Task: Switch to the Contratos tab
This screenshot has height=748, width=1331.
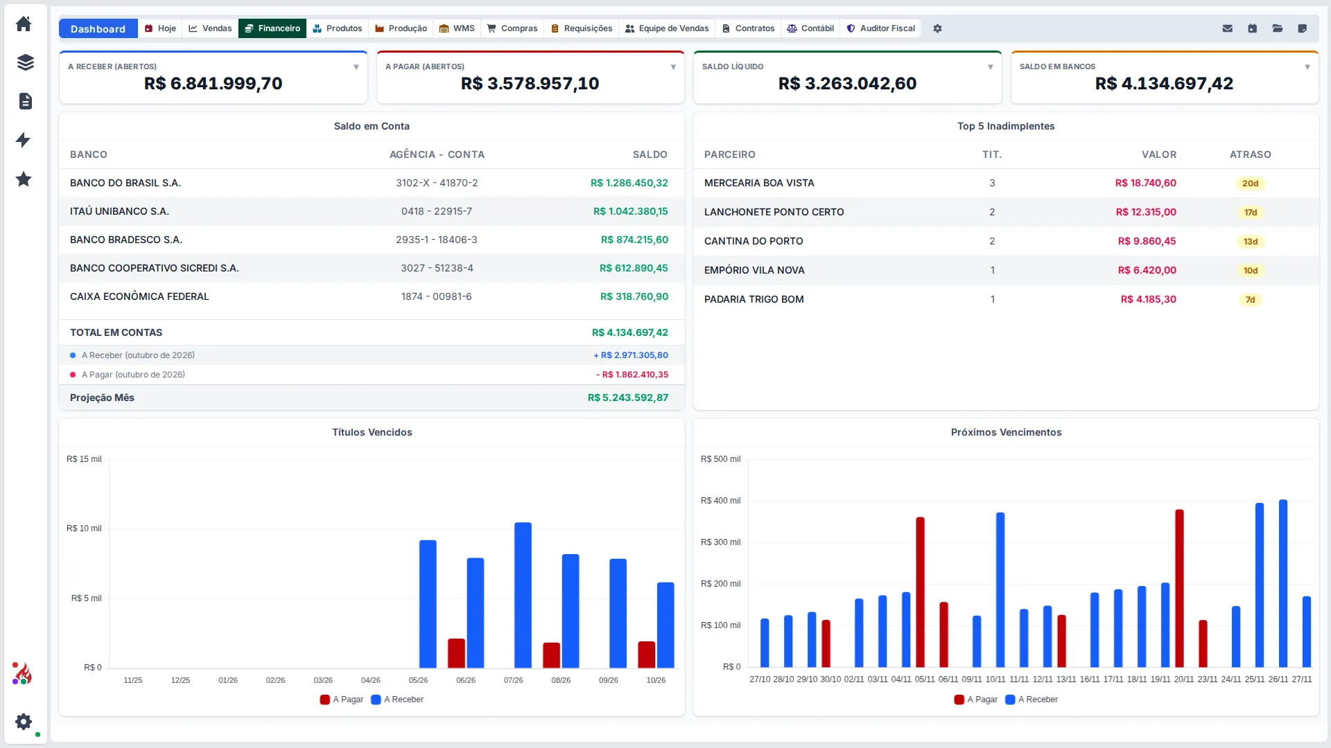Action: 749,28
